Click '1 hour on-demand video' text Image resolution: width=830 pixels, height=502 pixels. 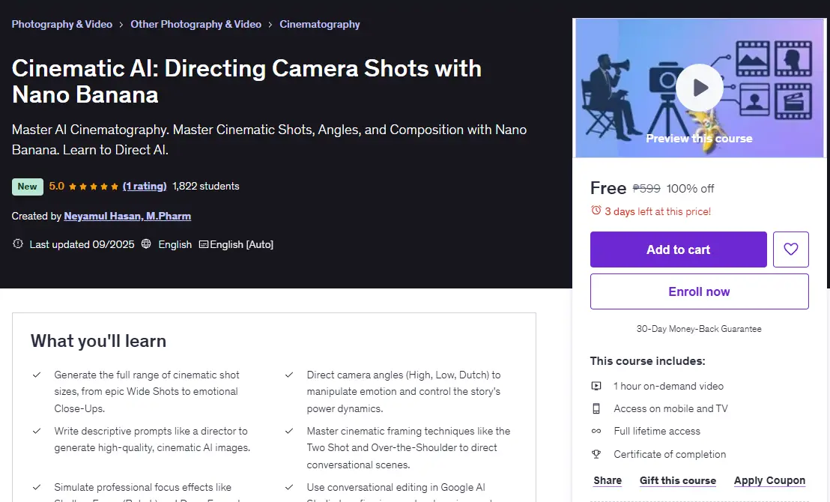pyautogui.click(x=668, y=386)
